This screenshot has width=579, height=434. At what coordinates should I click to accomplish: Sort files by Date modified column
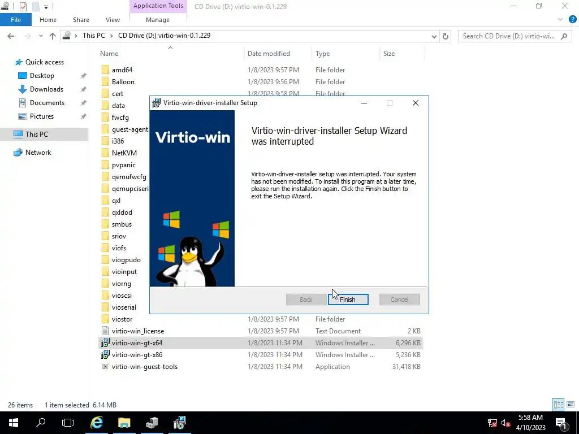pyautogui.click(x=269, y=54)
